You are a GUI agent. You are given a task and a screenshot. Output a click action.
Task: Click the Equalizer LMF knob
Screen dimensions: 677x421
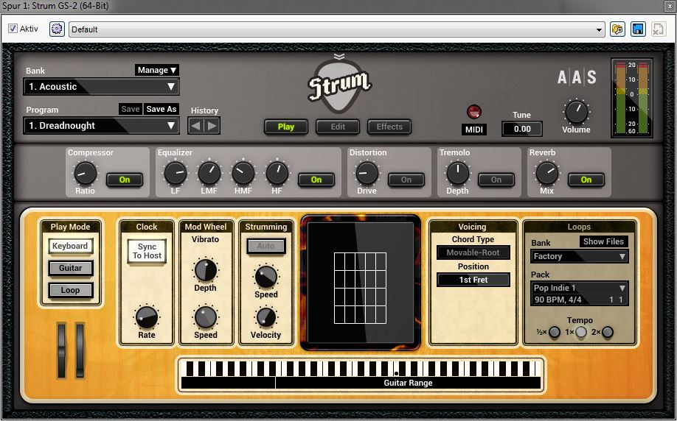pyautogui.click(x=209, y=173)
